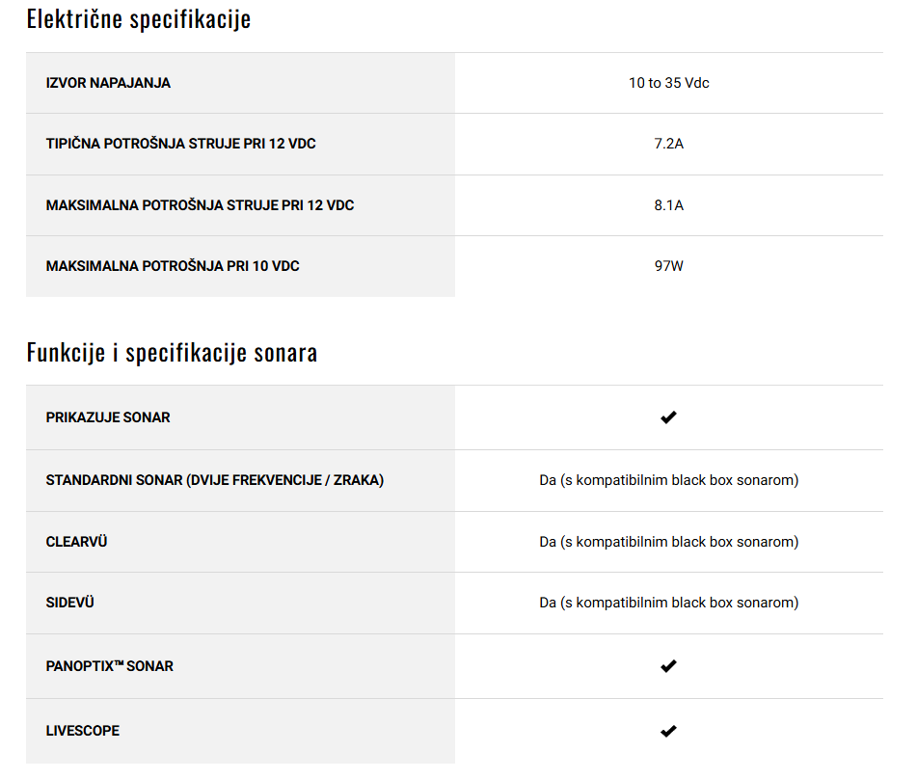Click Maksimalna potrošnja pri 10 VDC label
The height and width of the screenshot is (779, 917).
tap(173, 266)
